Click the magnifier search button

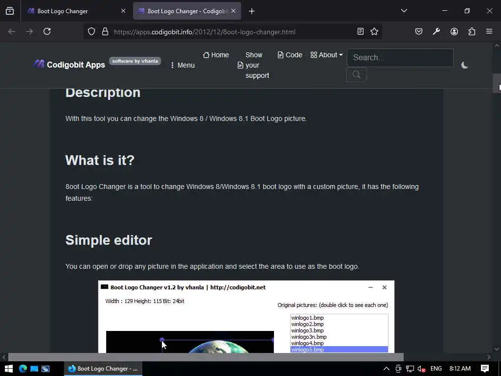(x=357, y=74)
